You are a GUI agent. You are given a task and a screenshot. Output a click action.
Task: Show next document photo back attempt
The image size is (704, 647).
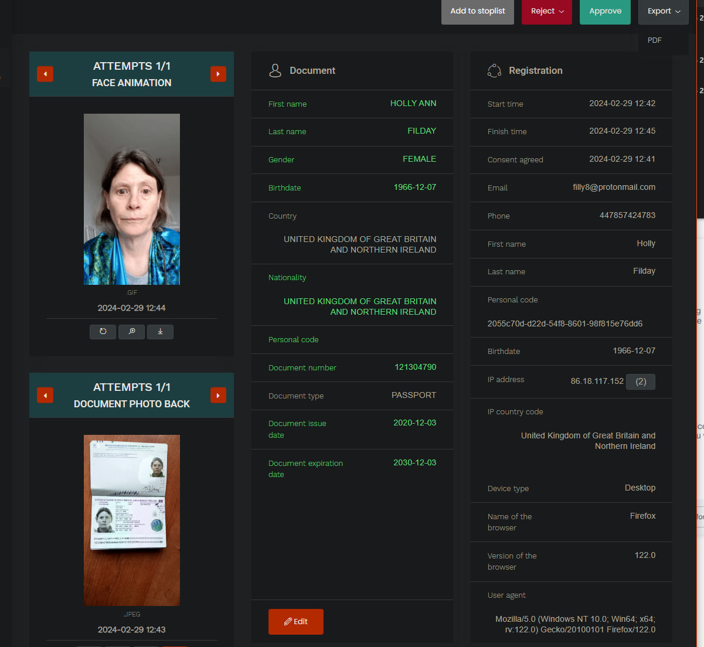(x=218, y=395)
